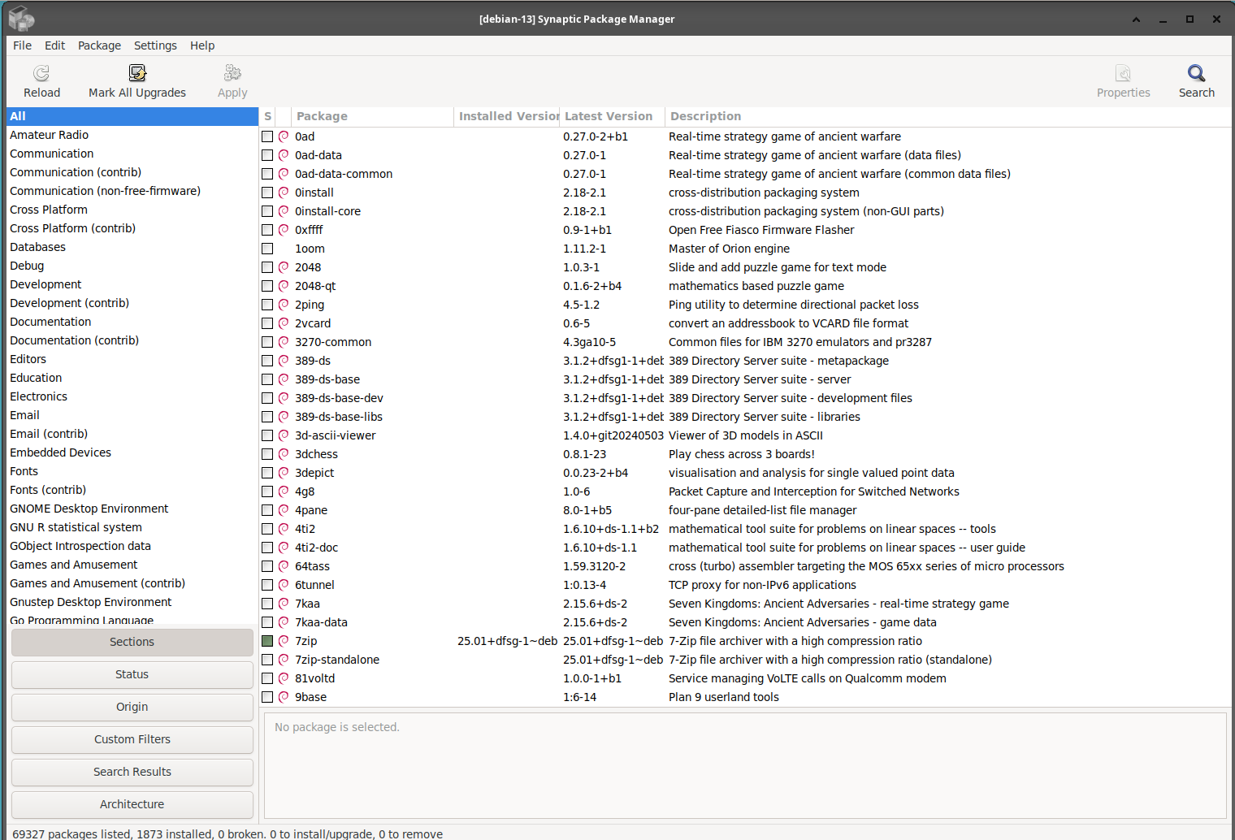
Task: Click the Debian supported icon for 0ad
Action: click(284, 136)
